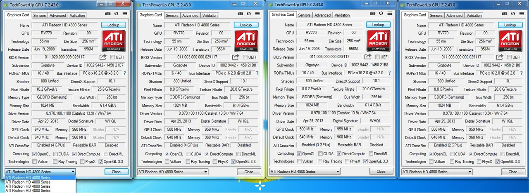The width and height of the screenshot is (529, 193).
Task: Click the Close button in second GPU-Z window
Action: pos(249,172)
